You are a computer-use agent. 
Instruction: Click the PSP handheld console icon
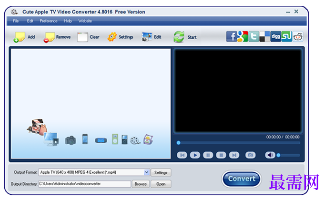[101, 140]
